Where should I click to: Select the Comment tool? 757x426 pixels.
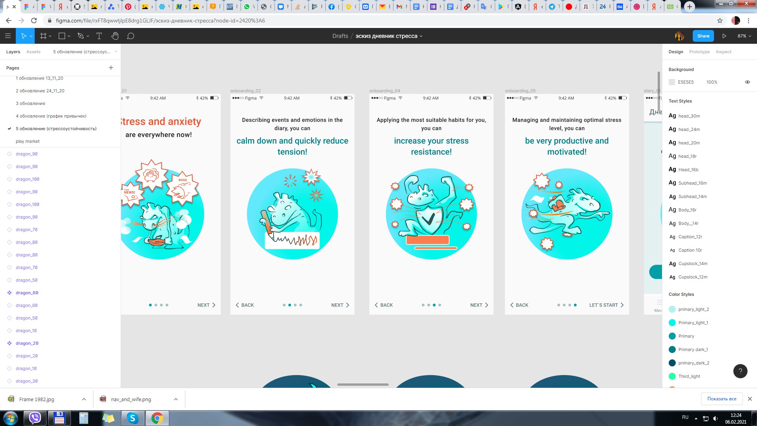[x=131, y=36]
